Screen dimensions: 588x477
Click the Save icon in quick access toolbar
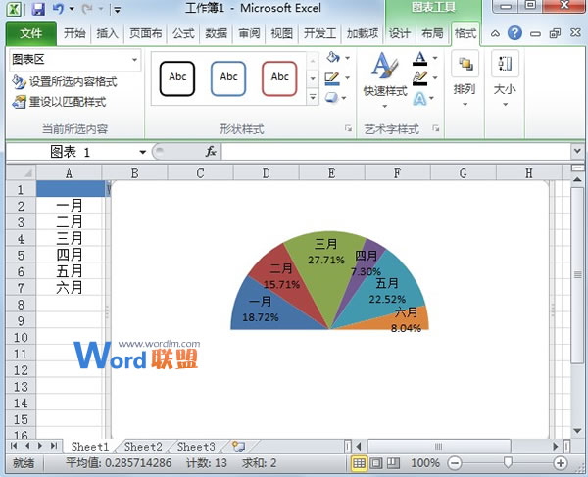tap(38, 9)
